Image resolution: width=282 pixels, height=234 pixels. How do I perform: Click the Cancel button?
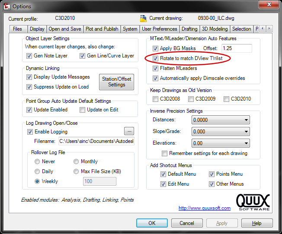coord(187,223)
